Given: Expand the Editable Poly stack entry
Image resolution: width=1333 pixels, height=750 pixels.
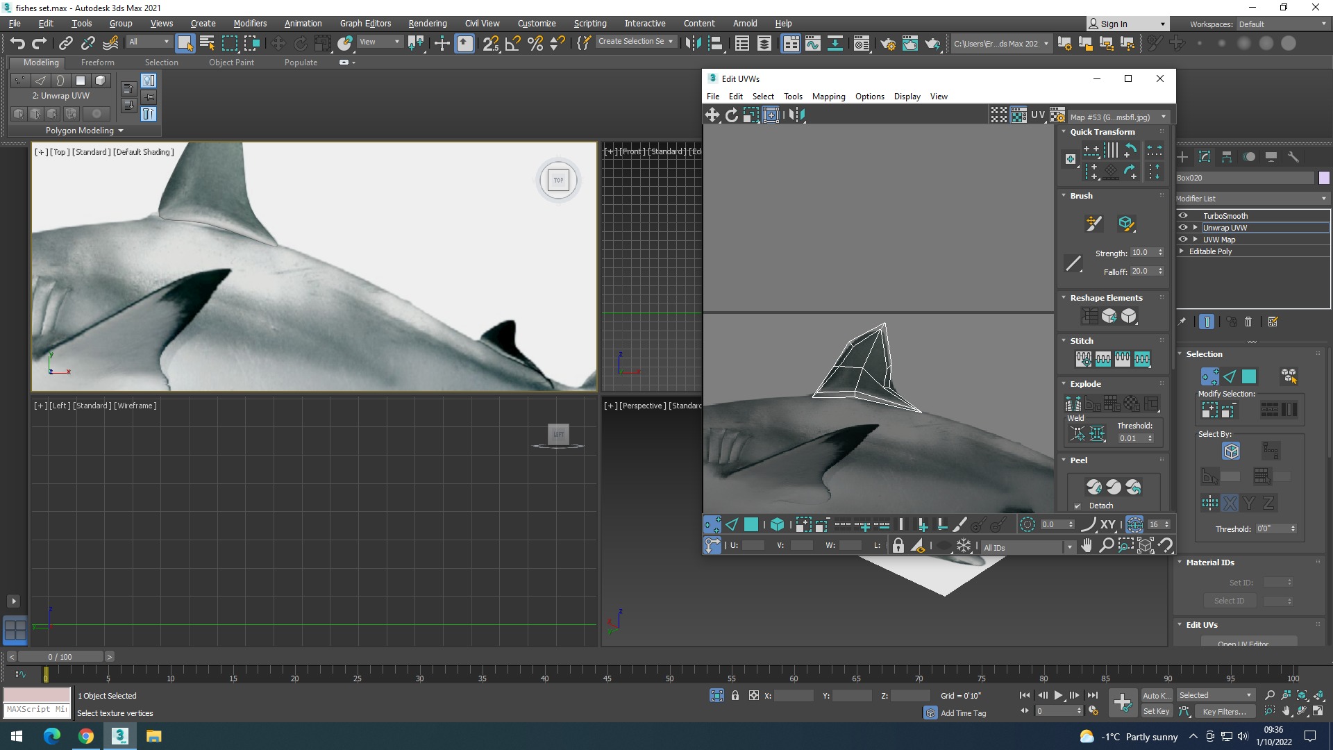Looking at the screenshot, I should pyautogui.click(x=1182, y=251).
